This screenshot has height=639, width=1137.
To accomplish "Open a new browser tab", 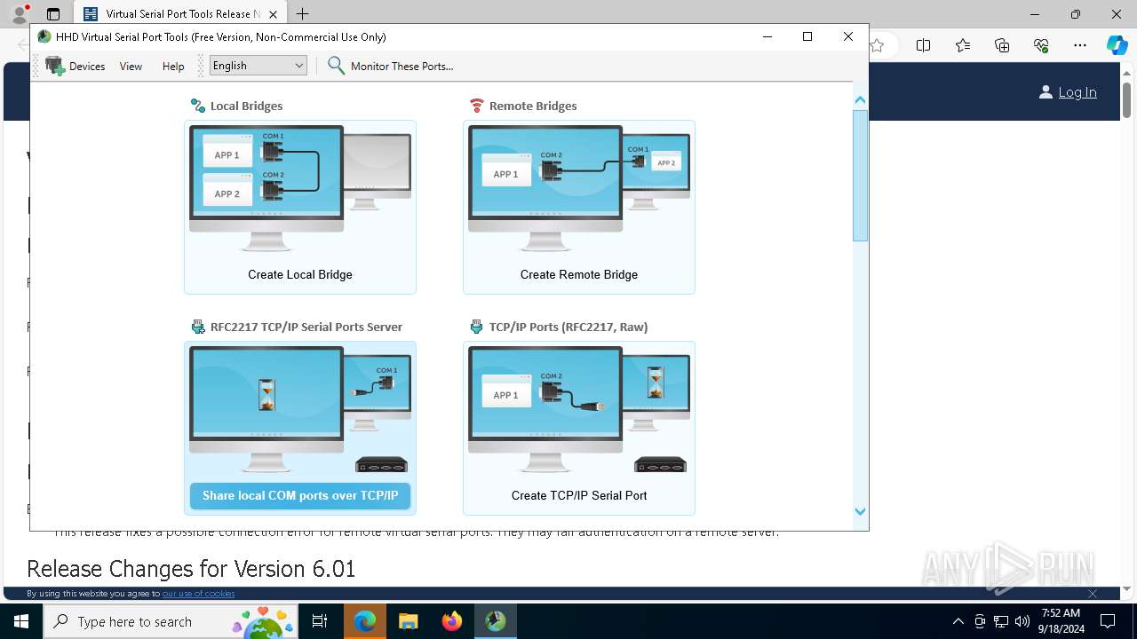I will point(303,14).
